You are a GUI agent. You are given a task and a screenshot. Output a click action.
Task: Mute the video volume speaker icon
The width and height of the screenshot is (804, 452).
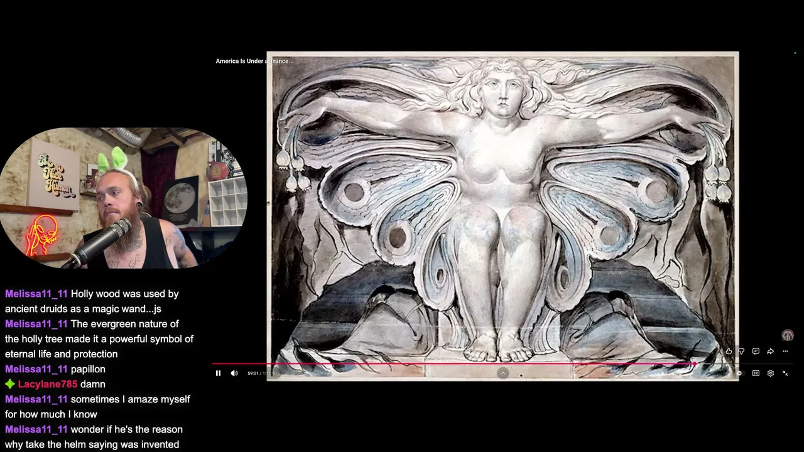234,373
